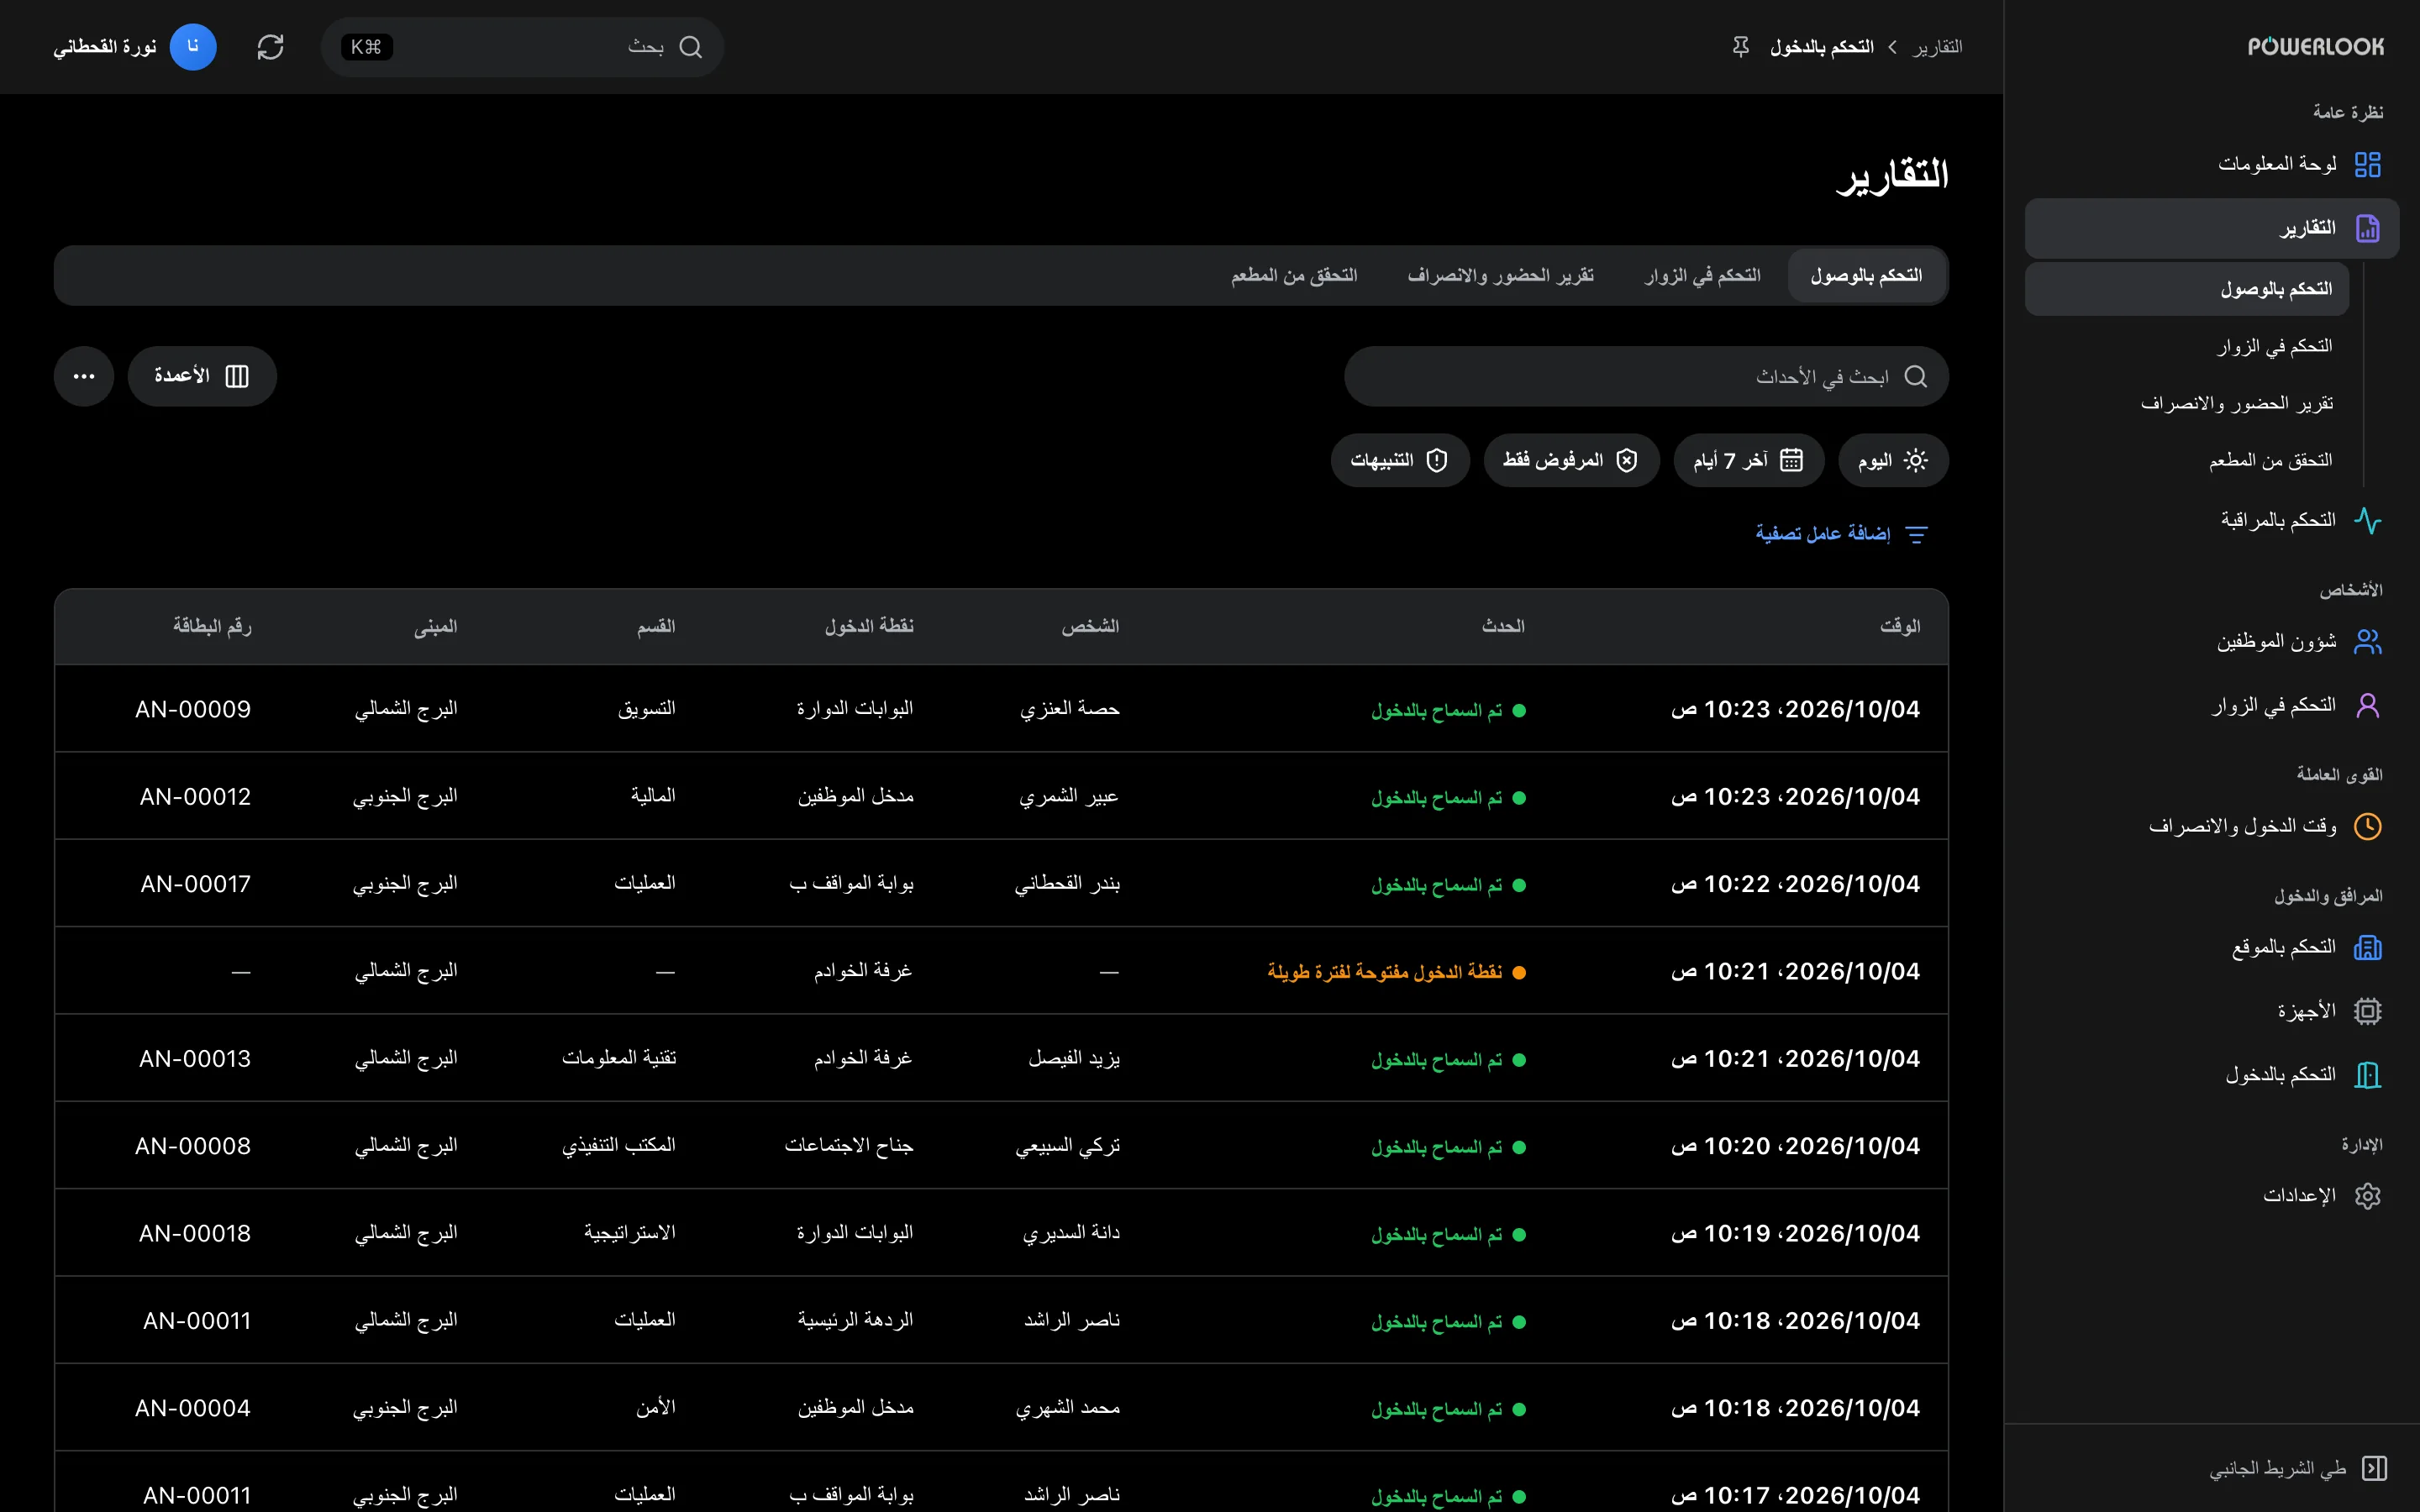Sort by the رقم البطاقة column header
2420x1512 pixels.
point(212,627)
